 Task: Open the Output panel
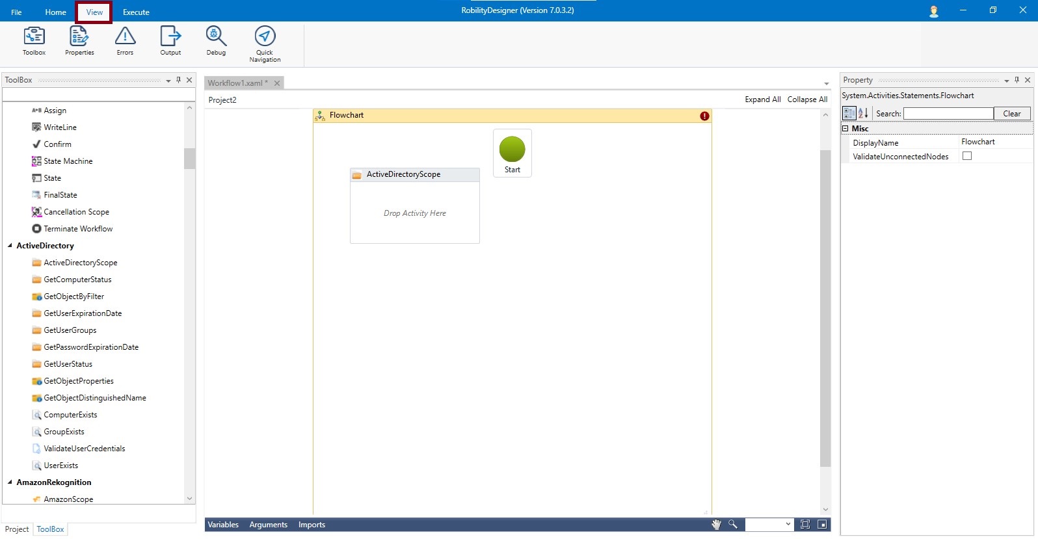coord(170,41)
